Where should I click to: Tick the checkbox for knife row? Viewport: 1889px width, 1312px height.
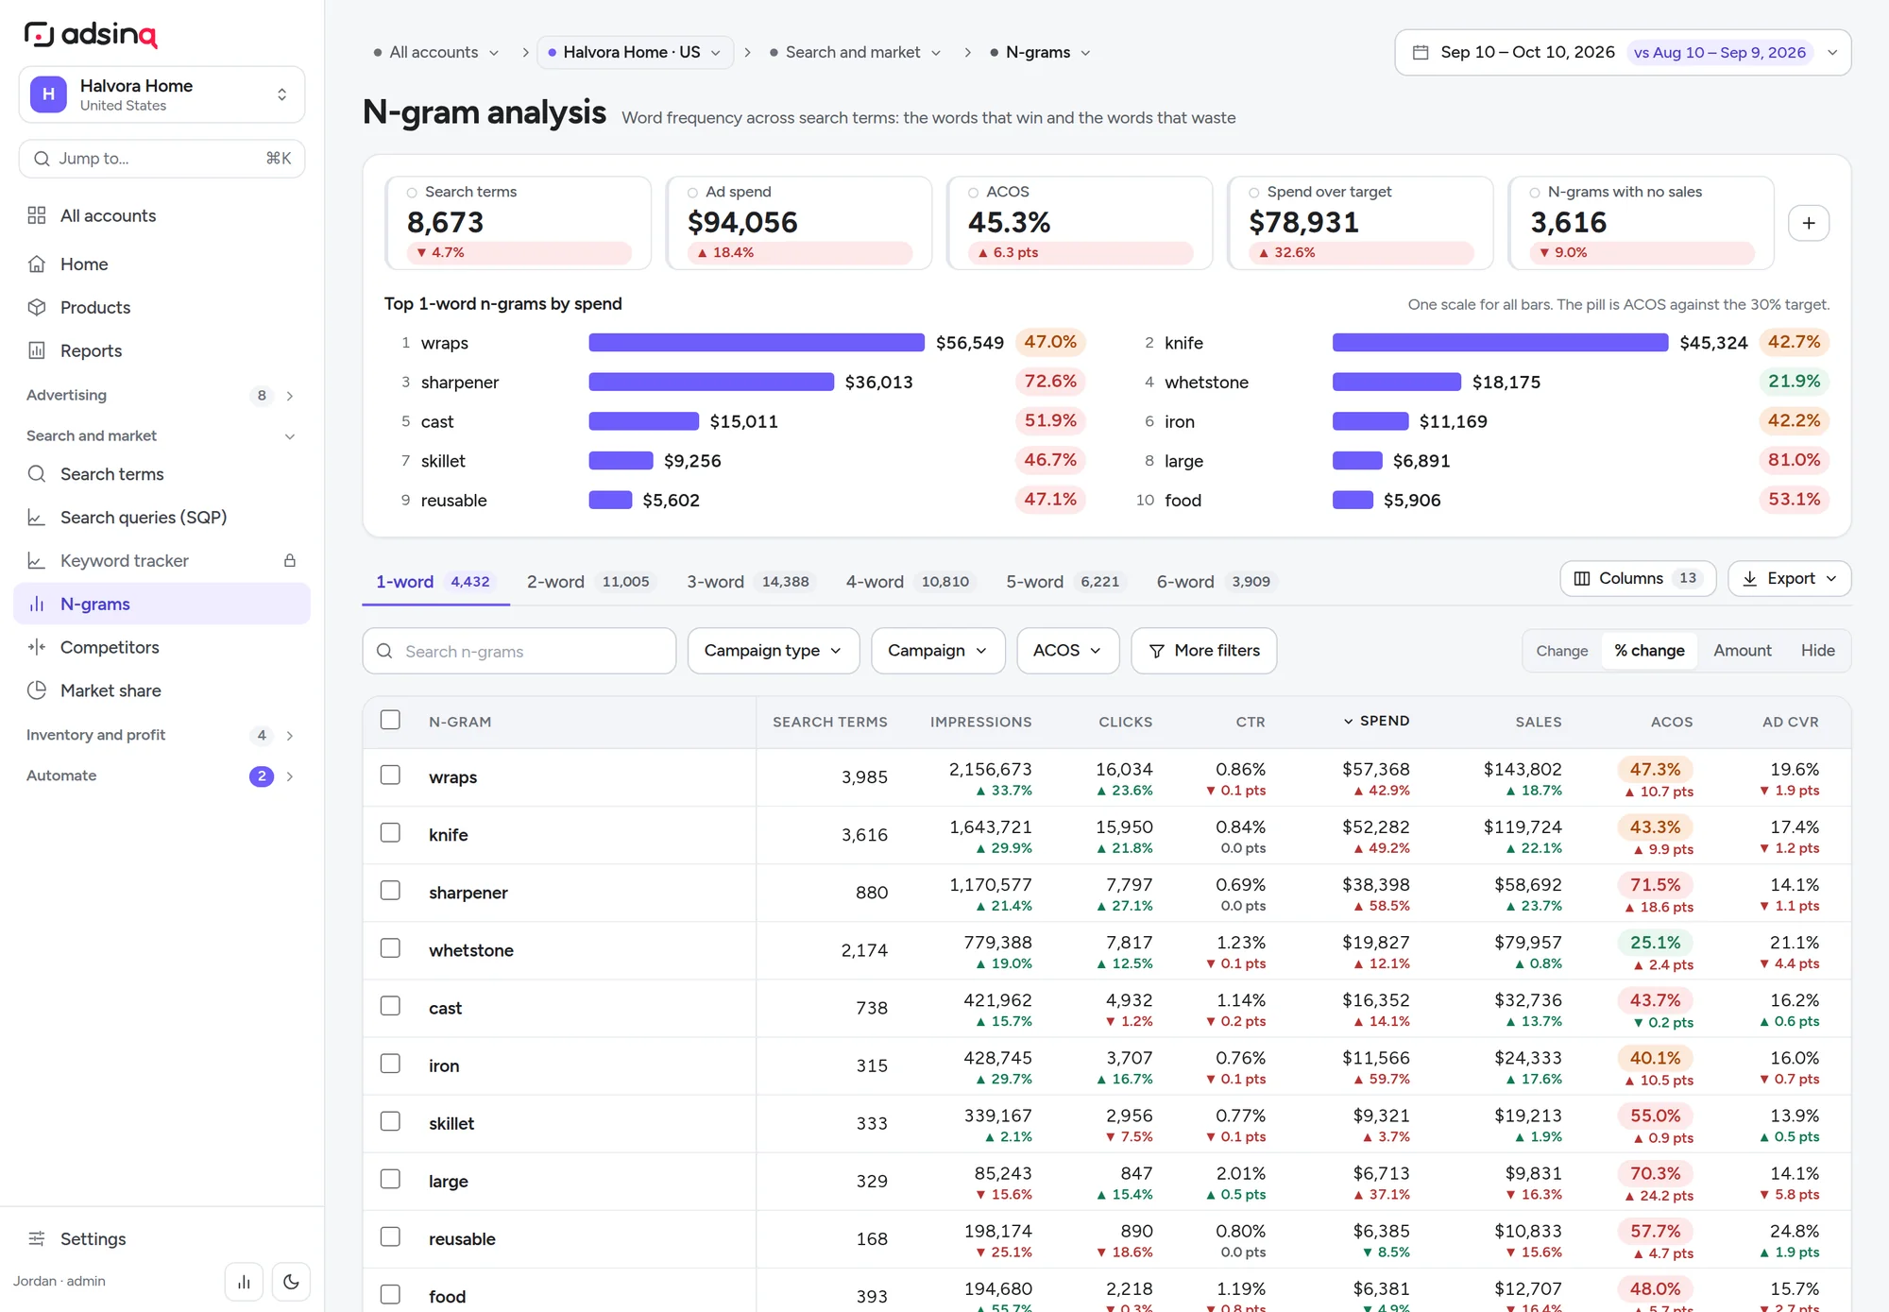[390, 832]
